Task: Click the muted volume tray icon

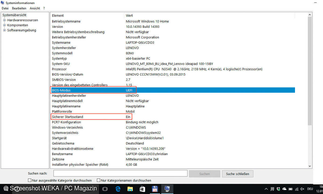Action: [302, 189]
